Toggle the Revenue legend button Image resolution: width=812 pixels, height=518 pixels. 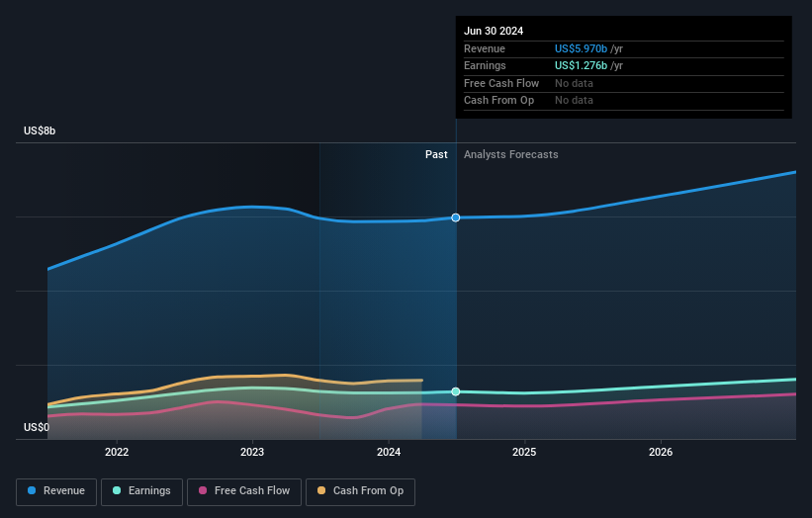(56, 491)
